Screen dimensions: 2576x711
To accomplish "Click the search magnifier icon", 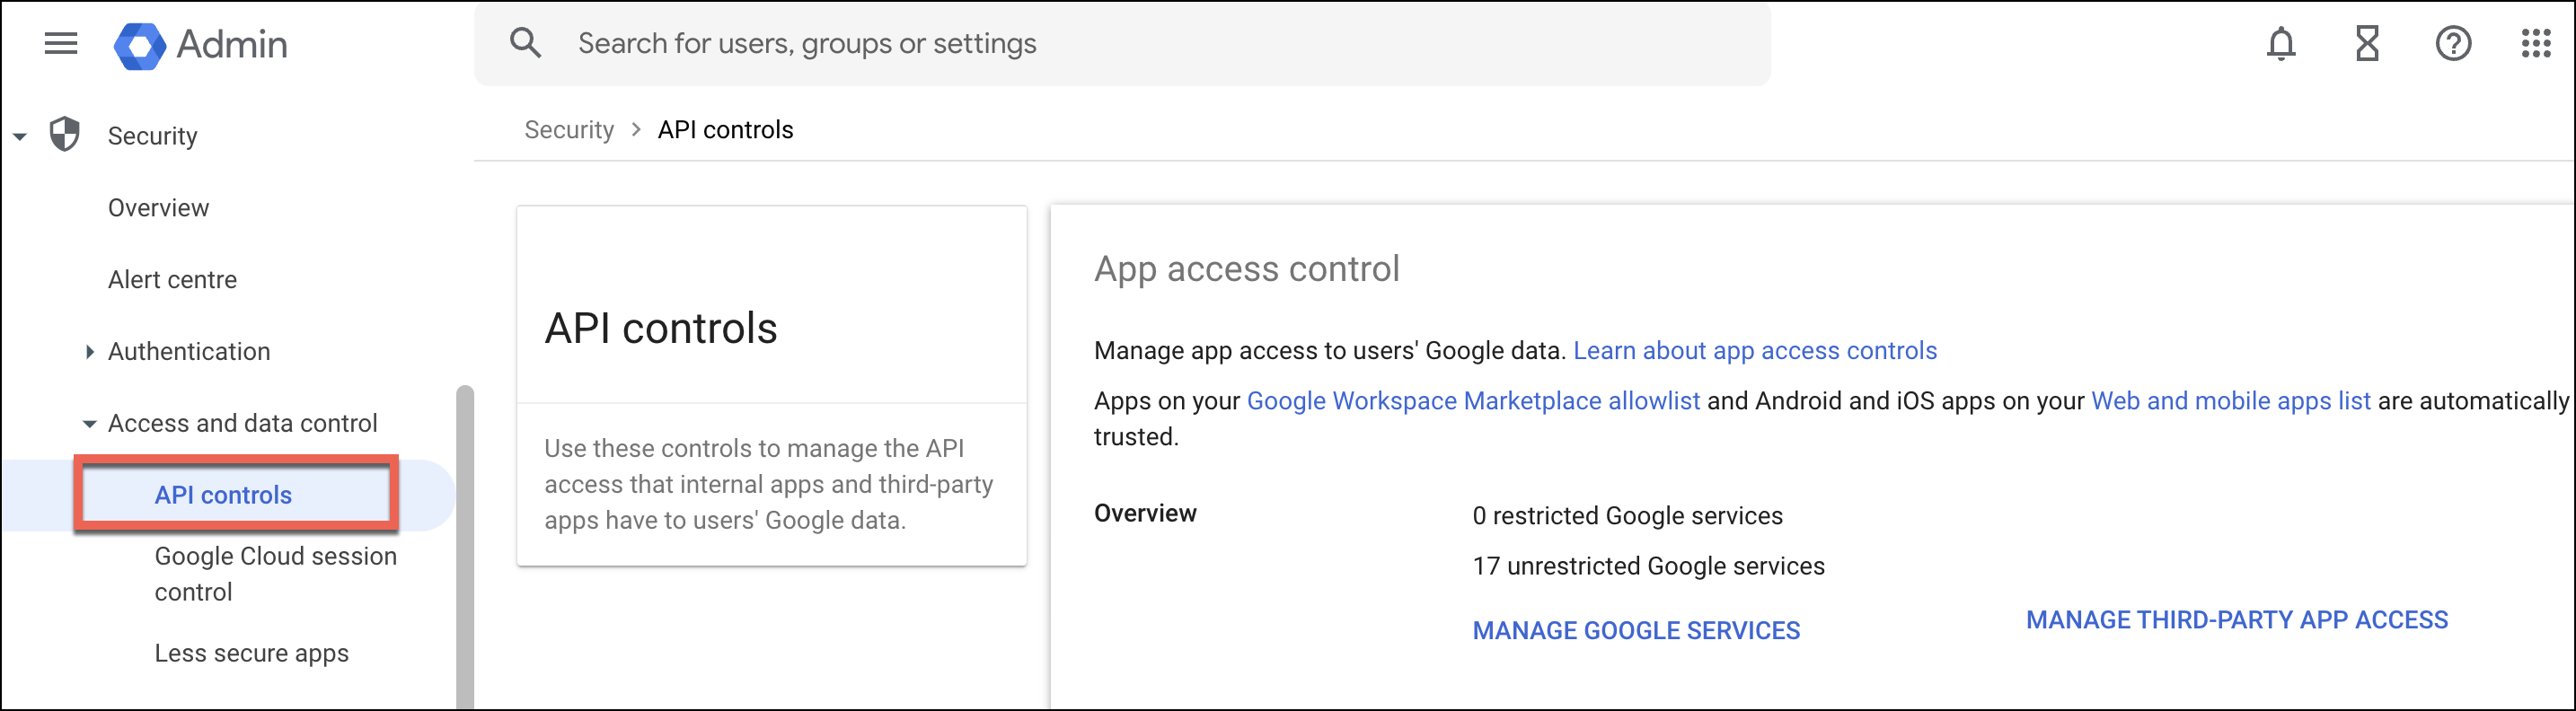I will pos(525,43).
